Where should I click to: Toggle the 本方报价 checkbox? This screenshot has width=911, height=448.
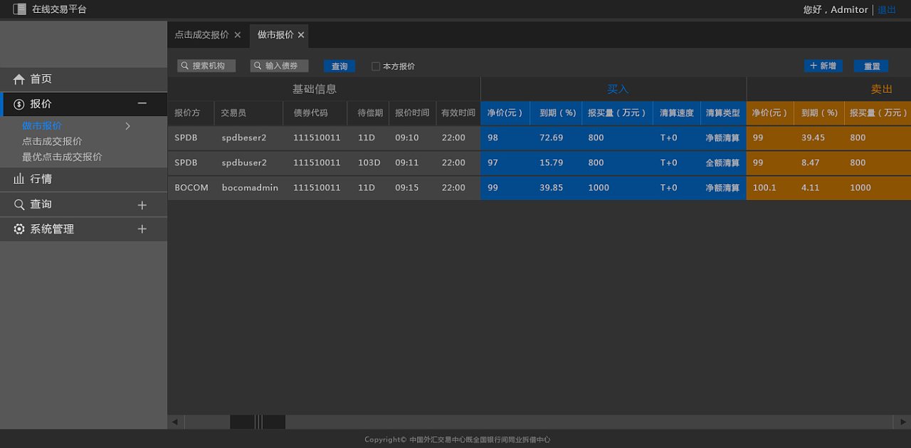(376, 66)
